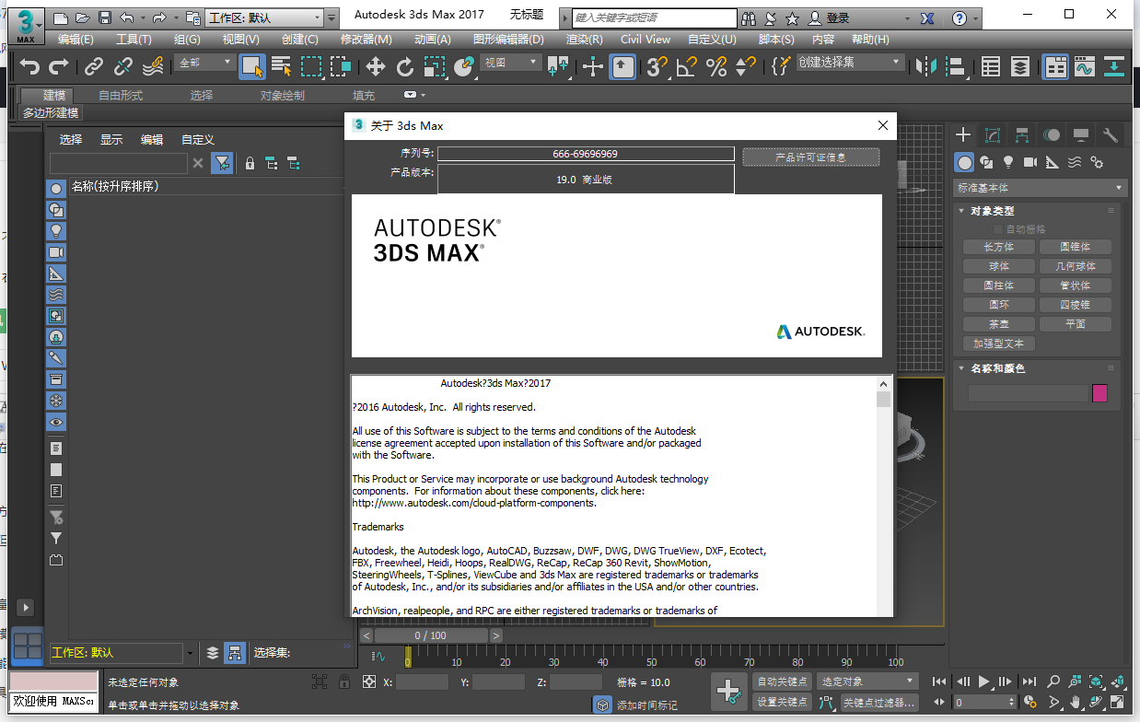
Task: Click the Rectangular Selection Region icon
Action: point(312,66)
